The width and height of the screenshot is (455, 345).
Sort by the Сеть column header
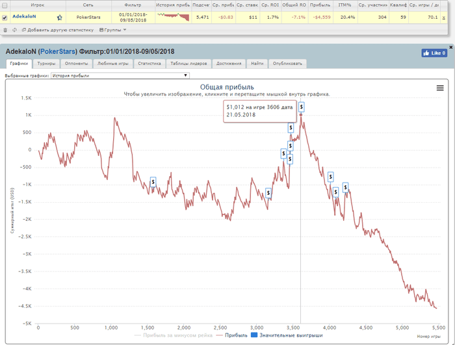(x=88, y=5)
